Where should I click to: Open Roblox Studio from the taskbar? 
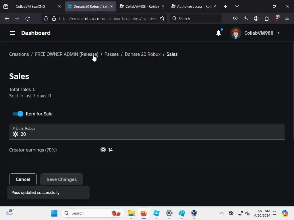tap(156, 213)
